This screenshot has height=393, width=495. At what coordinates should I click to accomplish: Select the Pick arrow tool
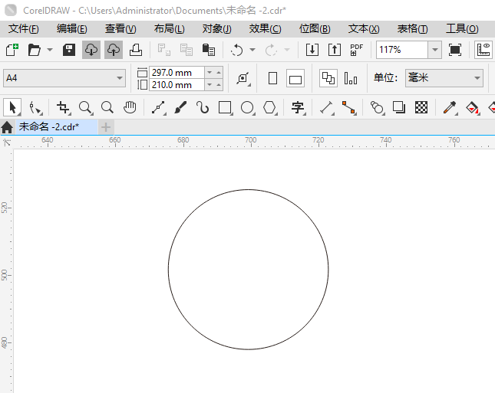tap(12, 107)
